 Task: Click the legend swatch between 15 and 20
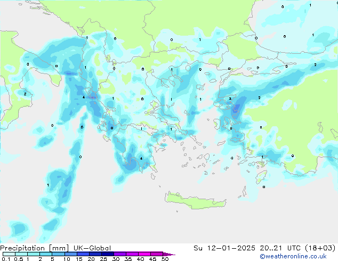[x=83, y=254]
